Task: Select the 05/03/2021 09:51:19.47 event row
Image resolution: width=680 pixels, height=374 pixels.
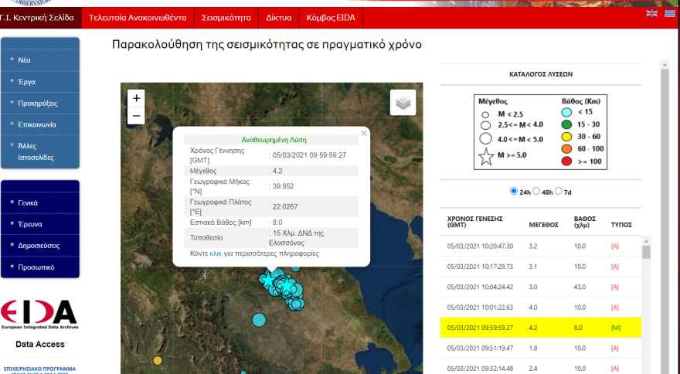Action: pos(540,348)
